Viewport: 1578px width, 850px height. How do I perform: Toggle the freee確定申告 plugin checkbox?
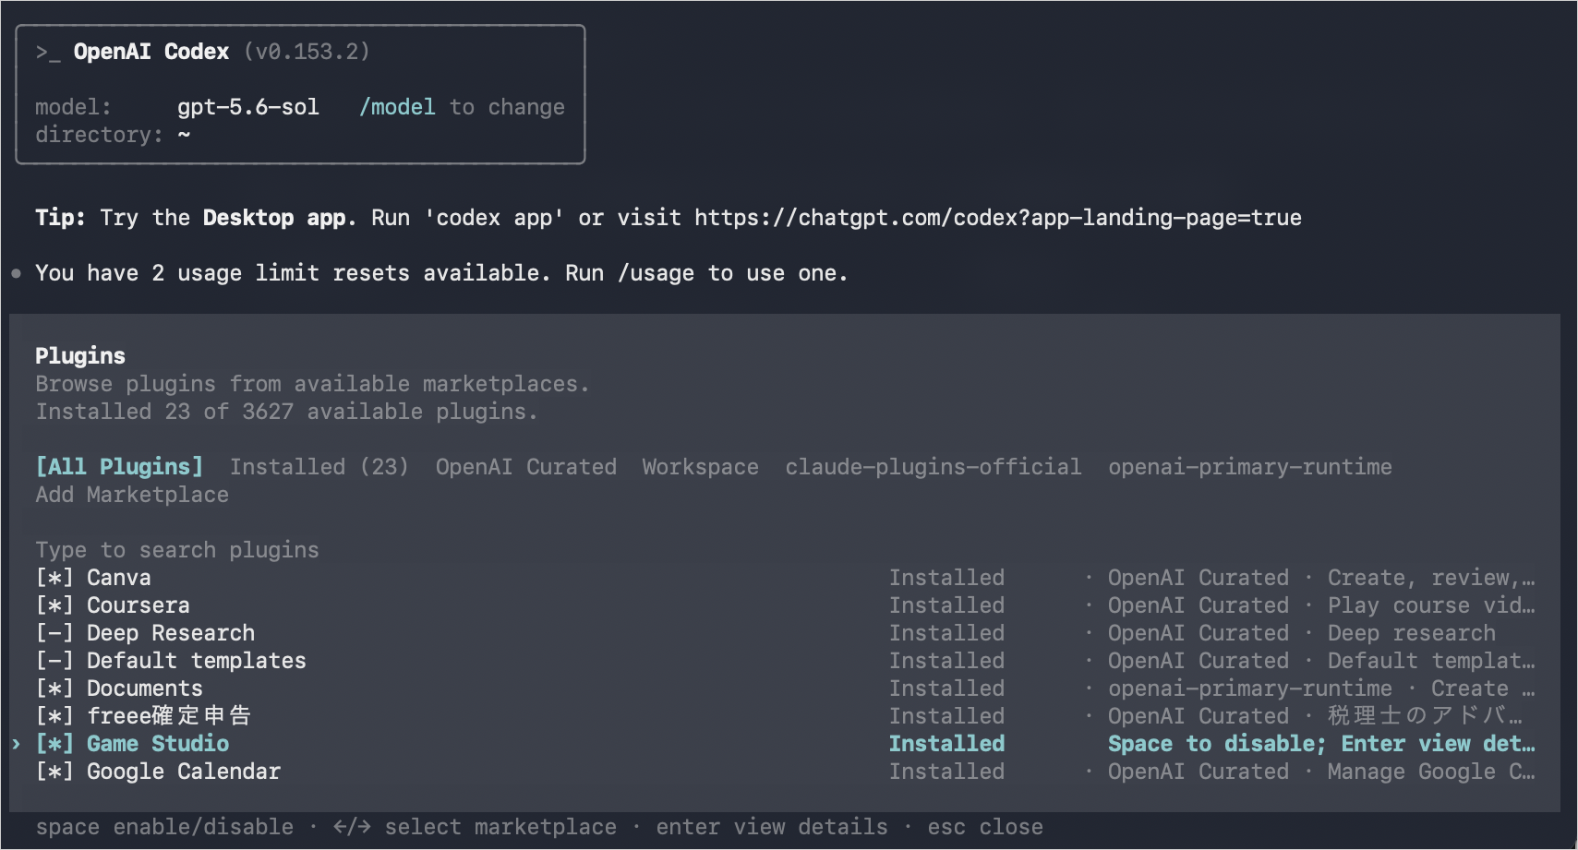pos(54,716)
